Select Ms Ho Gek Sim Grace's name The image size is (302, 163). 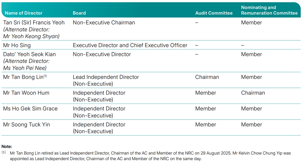click(x=30, y=109)
